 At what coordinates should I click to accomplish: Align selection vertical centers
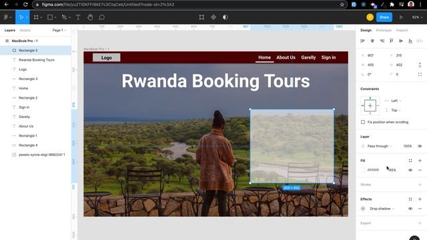[x=401, y=41]
